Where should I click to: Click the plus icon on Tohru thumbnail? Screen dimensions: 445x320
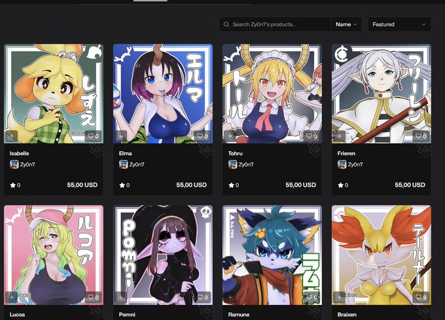coord(230,136)
